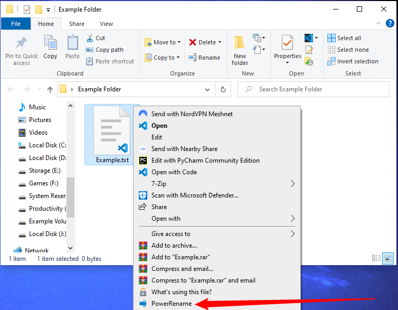
Task: Click the Pin to Quick access icon
Action: click(22, 43)
